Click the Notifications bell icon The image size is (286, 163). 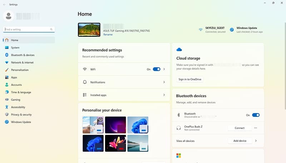85,82
